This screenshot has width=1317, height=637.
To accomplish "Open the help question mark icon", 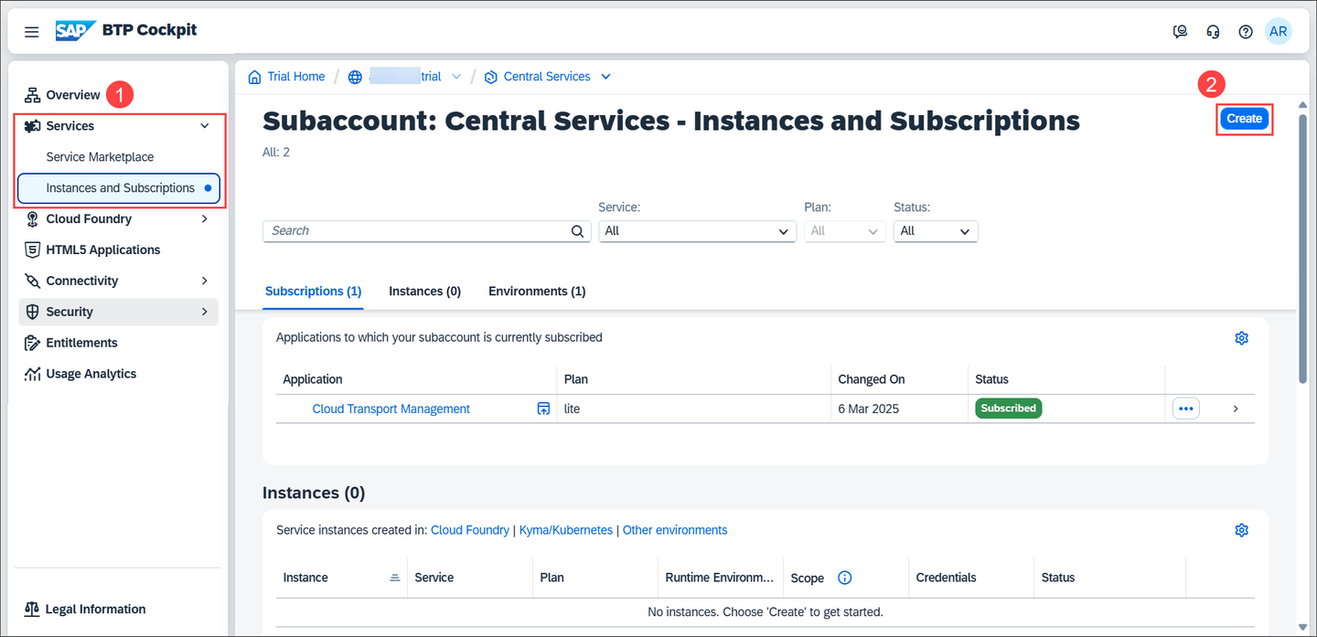I will point(1245,32).
